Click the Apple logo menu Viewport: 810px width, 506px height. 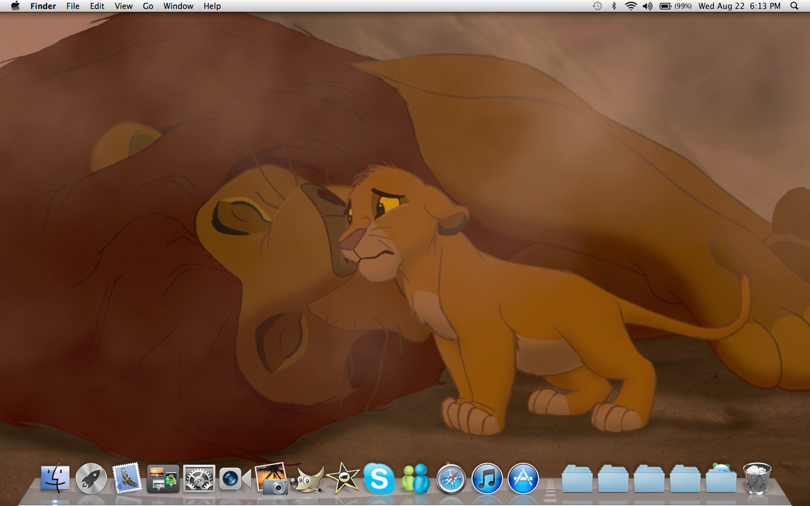tap(15, 6)
